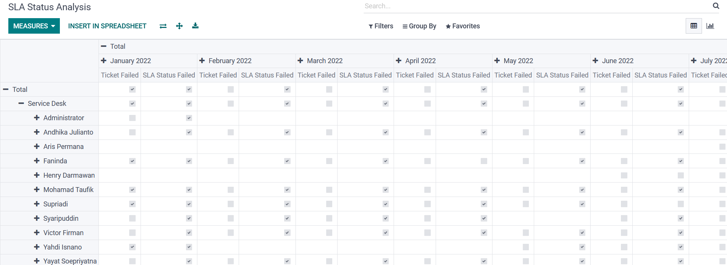Download the pivot table as xlsx
The height and width of the screenshot is (265, 727).
[x=195, y=26]
